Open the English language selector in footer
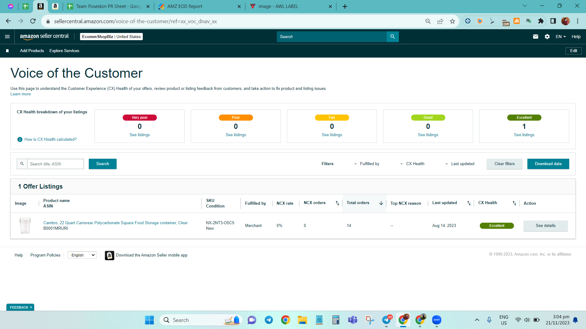This screenshot has height=329, width=586. coord(82,255)
